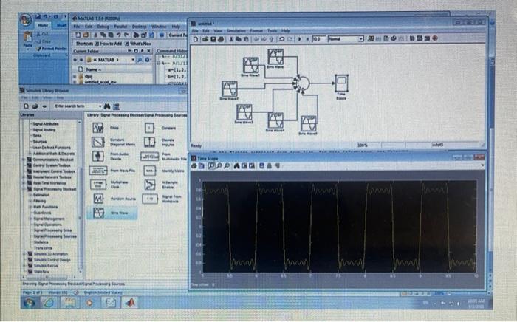This screenshot has width=517, height=322.
Task: Click the Paste button in Word clipboard group
Action: (x=28, y=40)
